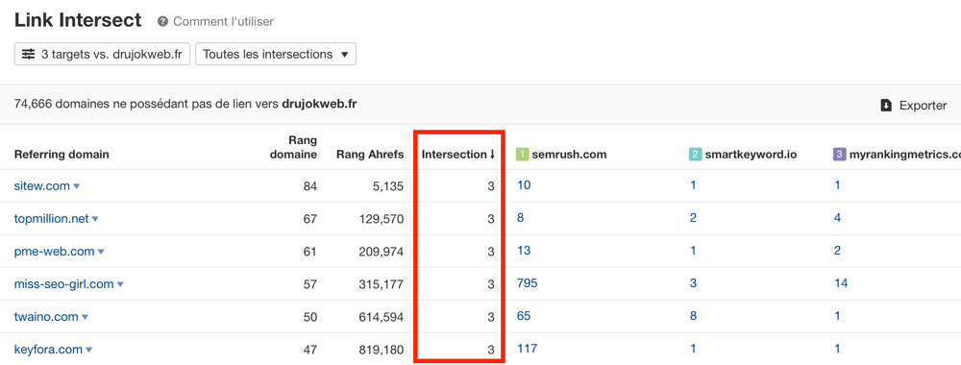Open the sitew.com referring domain link
The width and height of the screenshot is (961, 365).
pos(41,186)
